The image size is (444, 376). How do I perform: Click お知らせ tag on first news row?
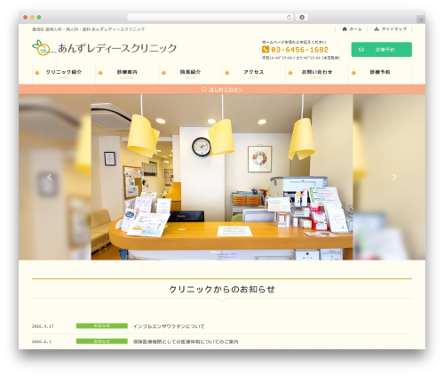(102, 326)
